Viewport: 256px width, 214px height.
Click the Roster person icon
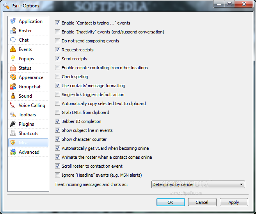(x=13, y=31)
